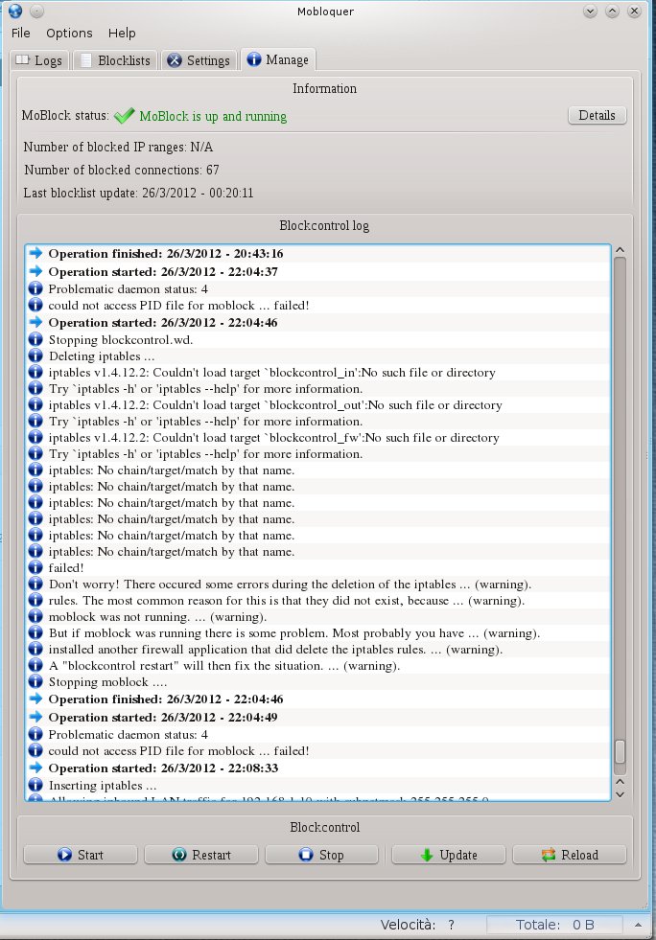This screenshot has width=656, height=940.
Task: Click the Mobloquer globe icon in title bar
Action: coord(15,11)
